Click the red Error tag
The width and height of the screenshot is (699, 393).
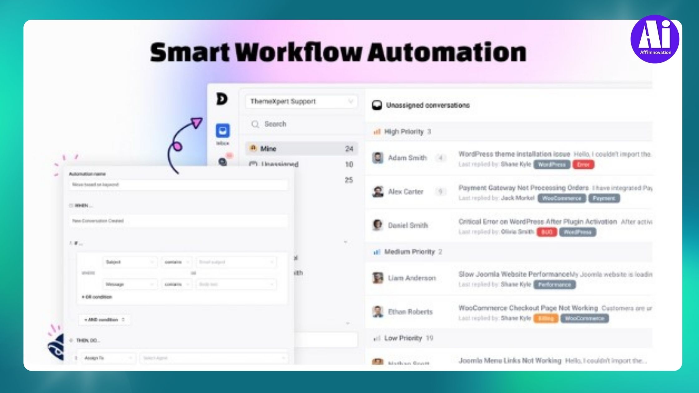[x=583, y=164]
